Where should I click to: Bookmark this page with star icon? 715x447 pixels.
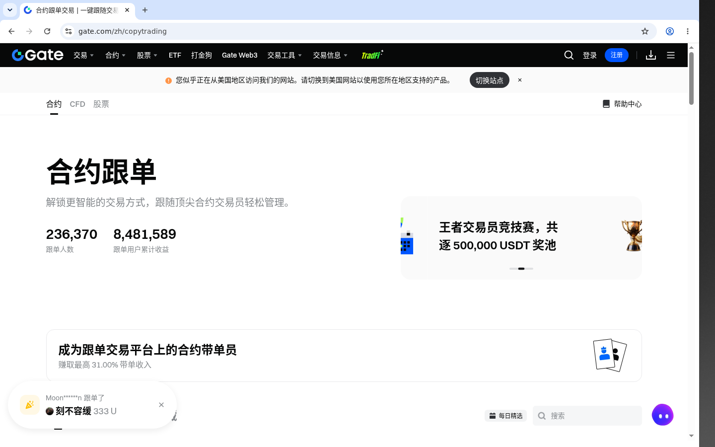click(645, 31)
